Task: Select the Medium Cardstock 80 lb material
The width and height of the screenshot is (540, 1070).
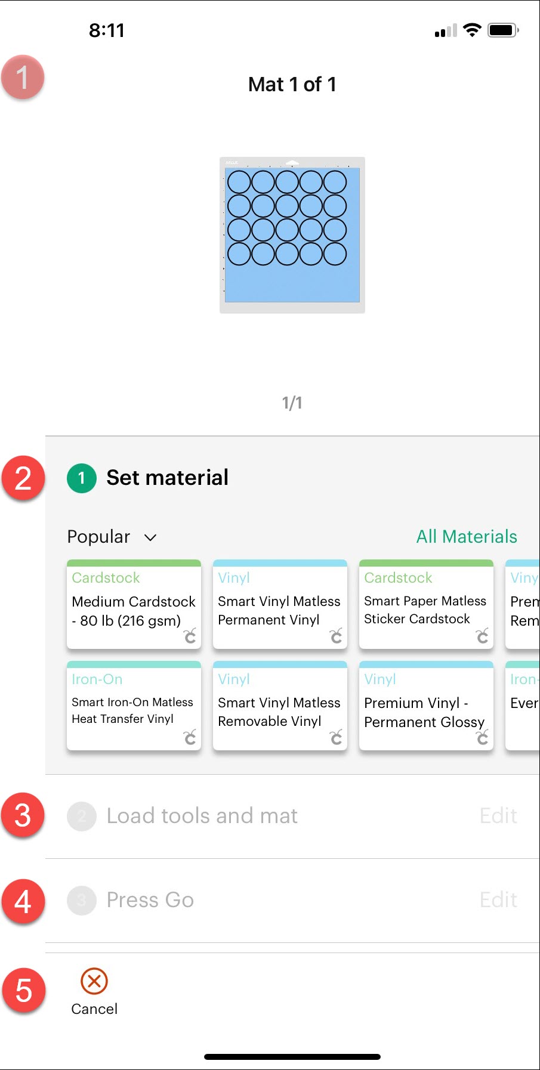Action: click(x=134, y=605)
